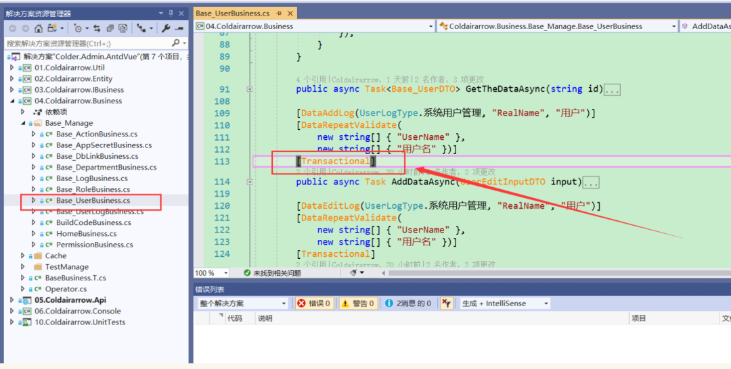Screen dimensions: 731x369
Task: Click the clear filter icon in Error List
Action: pyautogui.click(x=446, y=303)
